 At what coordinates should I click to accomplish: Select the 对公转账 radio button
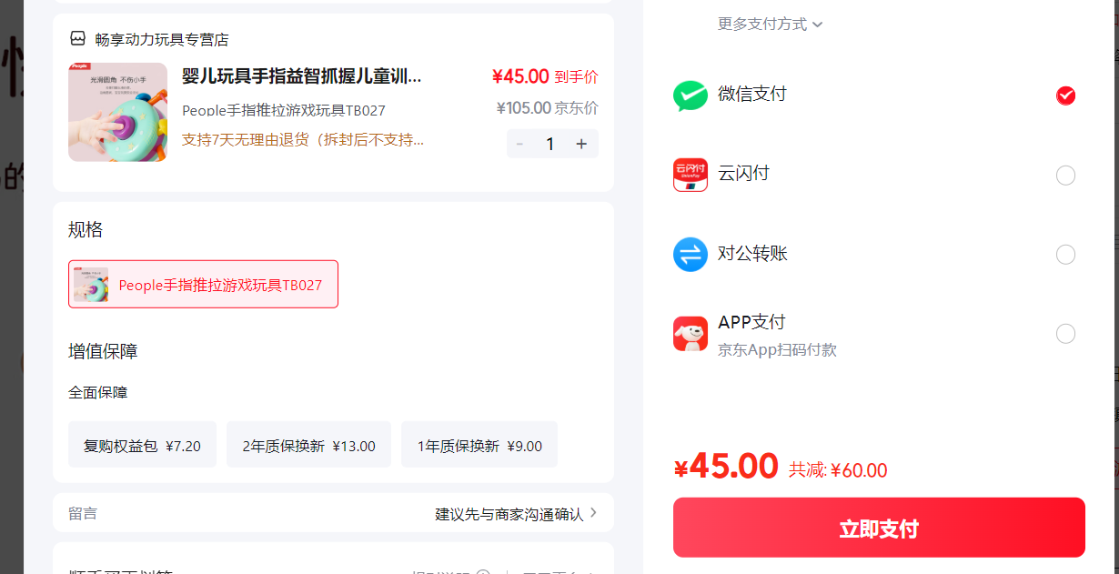1066,255
